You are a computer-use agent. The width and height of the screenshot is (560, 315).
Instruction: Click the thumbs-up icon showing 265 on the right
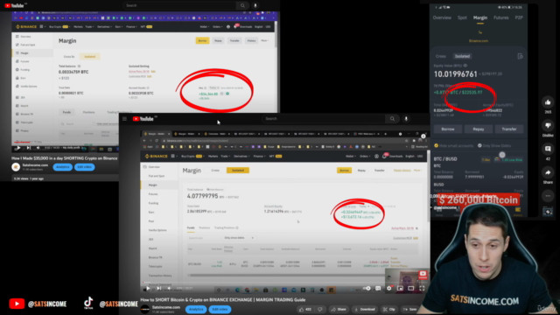pyautogui.click(x=548, y=103)
